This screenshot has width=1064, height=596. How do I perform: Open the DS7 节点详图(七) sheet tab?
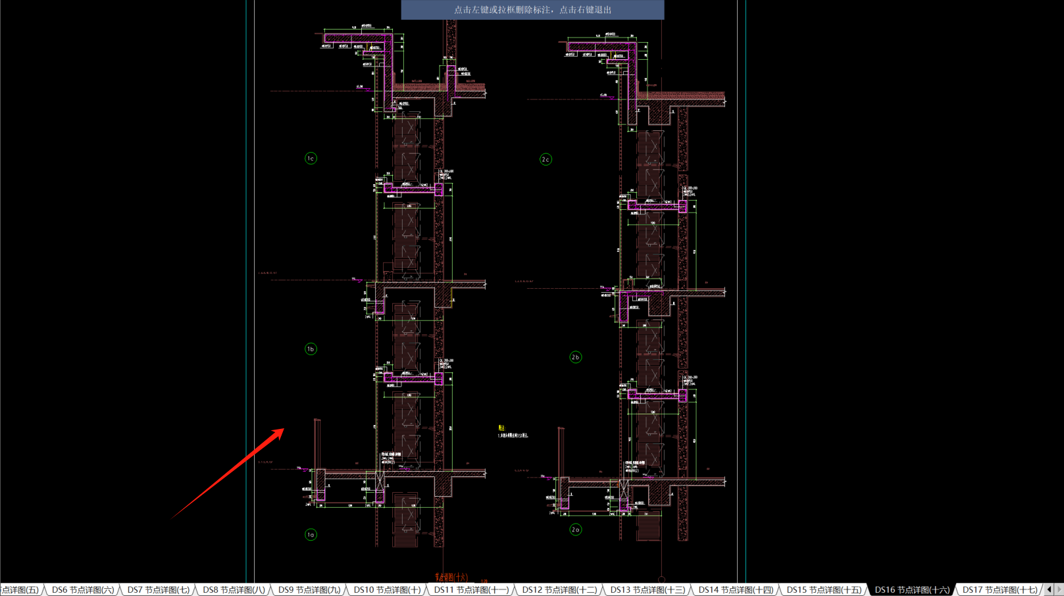click(159, 590)
